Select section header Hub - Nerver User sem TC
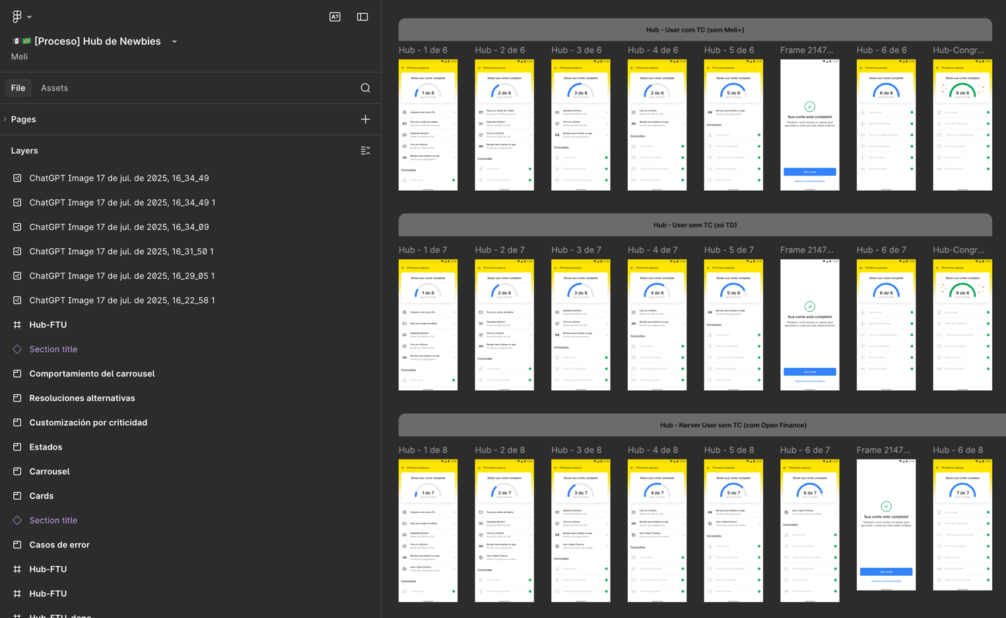This screenshot has height=618, width=1006. coord(702,425)
